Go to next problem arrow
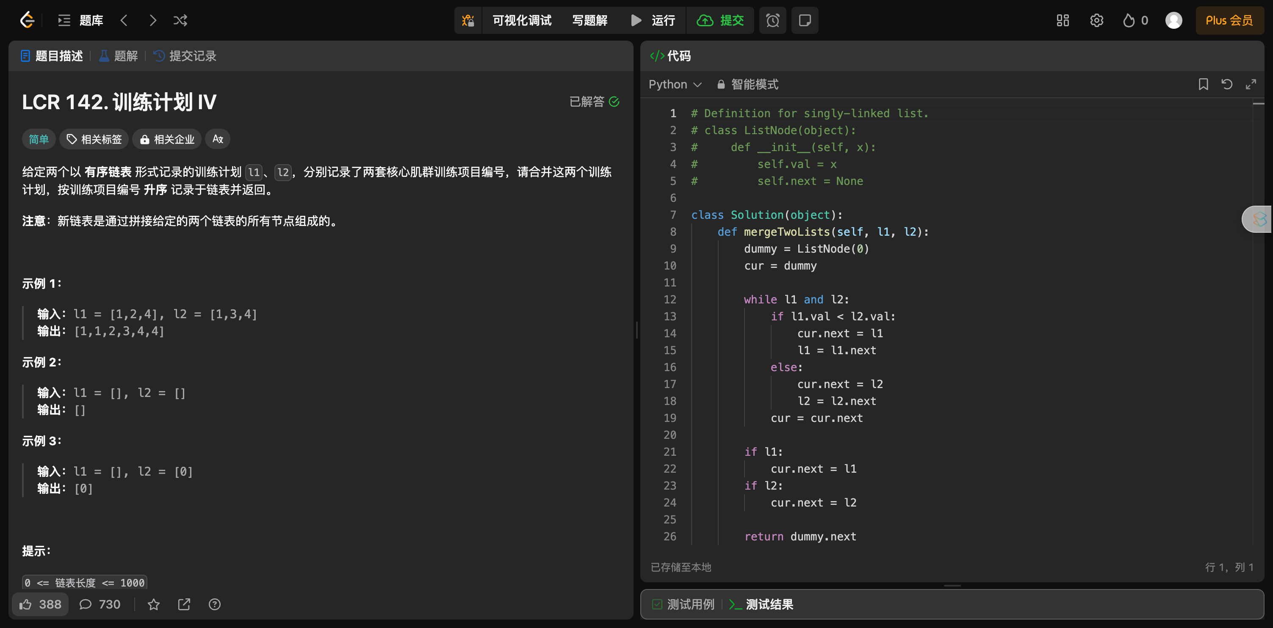The height and width of the screenshot is (628, 1273). coord(153,20)
